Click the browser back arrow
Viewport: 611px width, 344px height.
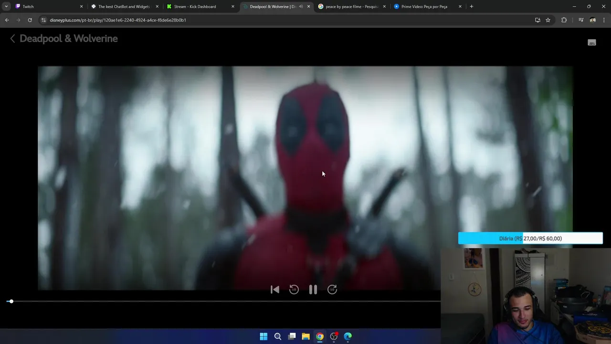tap(7, 20)
